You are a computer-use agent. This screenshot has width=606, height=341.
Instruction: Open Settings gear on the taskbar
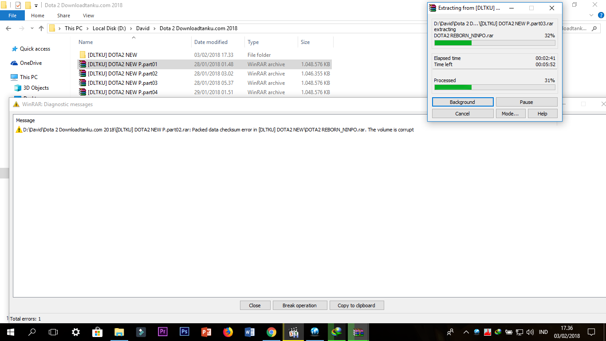point(76,332)
